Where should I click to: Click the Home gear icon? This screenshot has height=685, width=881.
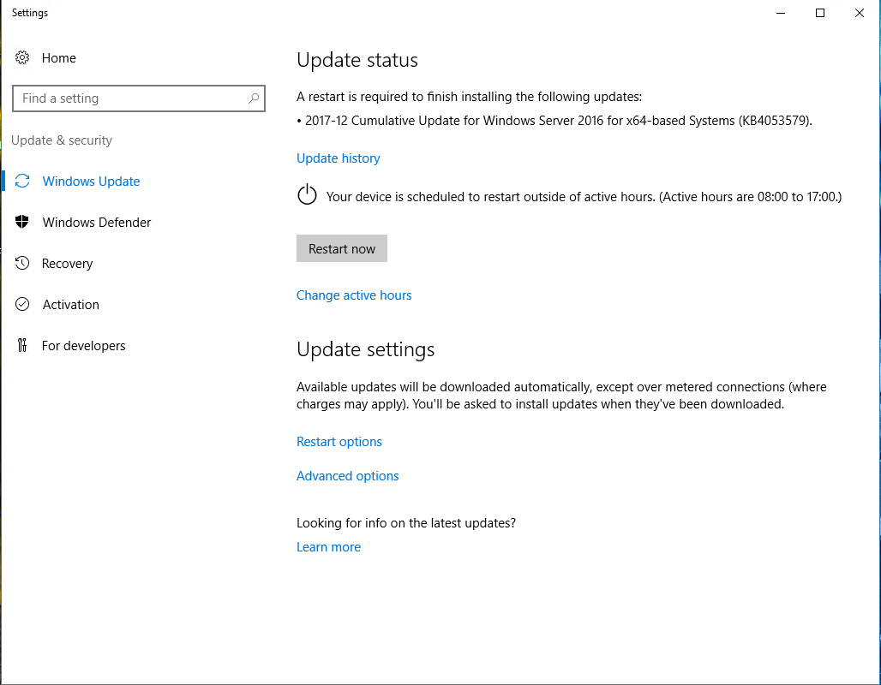[23, 57]
